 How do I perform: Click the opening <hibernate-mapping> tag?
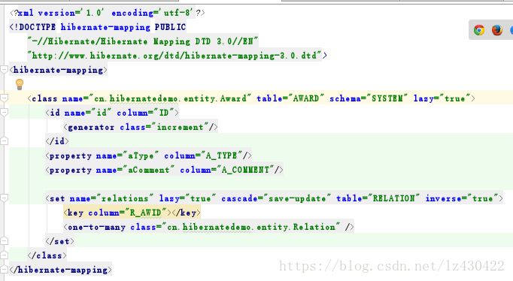(x=58, y=70)
